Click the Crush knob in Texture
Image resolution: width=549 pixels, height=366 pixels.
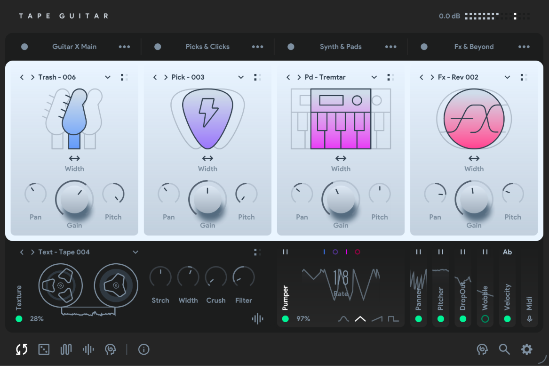tap(216, 277)
